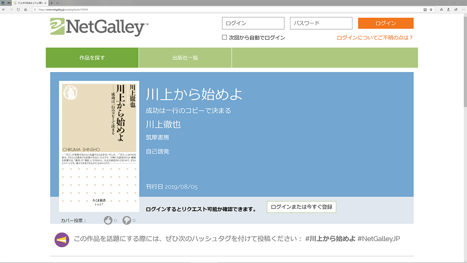Tick 次回から自動でログイン checkbox
467x263 pixels.
point(224,37)
